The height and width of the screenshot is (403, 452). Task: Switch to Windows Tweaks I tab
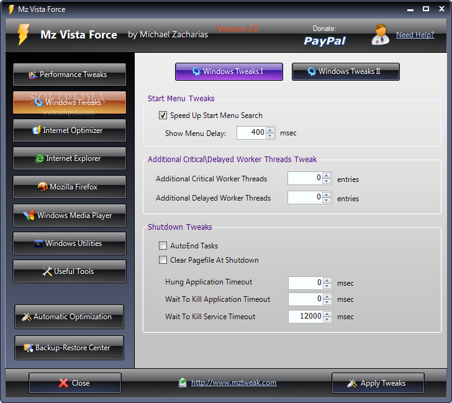(229, 71)
